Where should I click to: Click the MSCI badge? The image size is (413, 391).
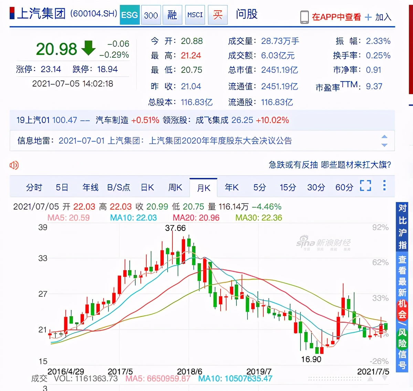pyautogui.click(x=195, y=15)
